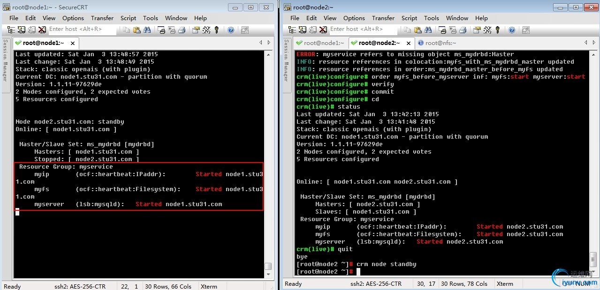This screenshot has height=290, width=600.
Task: Click Reconnect icon in node2 window toolbar
Action: point(312,30)
